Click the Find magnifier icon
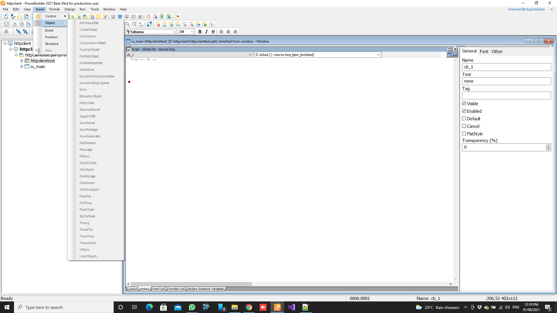This screenshot has height=313, width=557. 127,24
